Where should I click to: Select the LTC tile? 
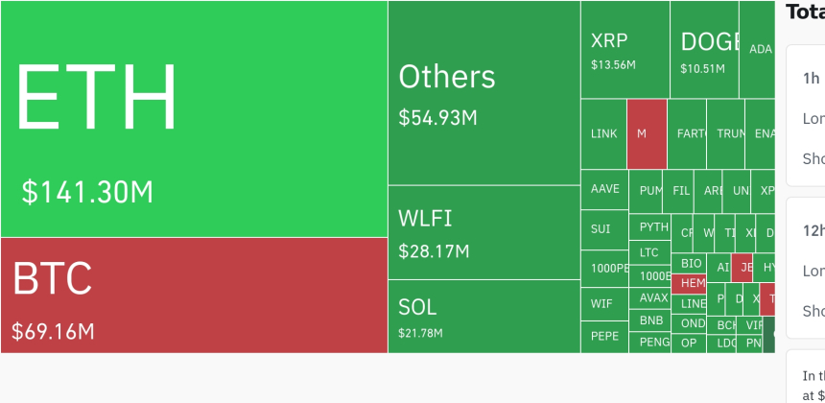651,252
